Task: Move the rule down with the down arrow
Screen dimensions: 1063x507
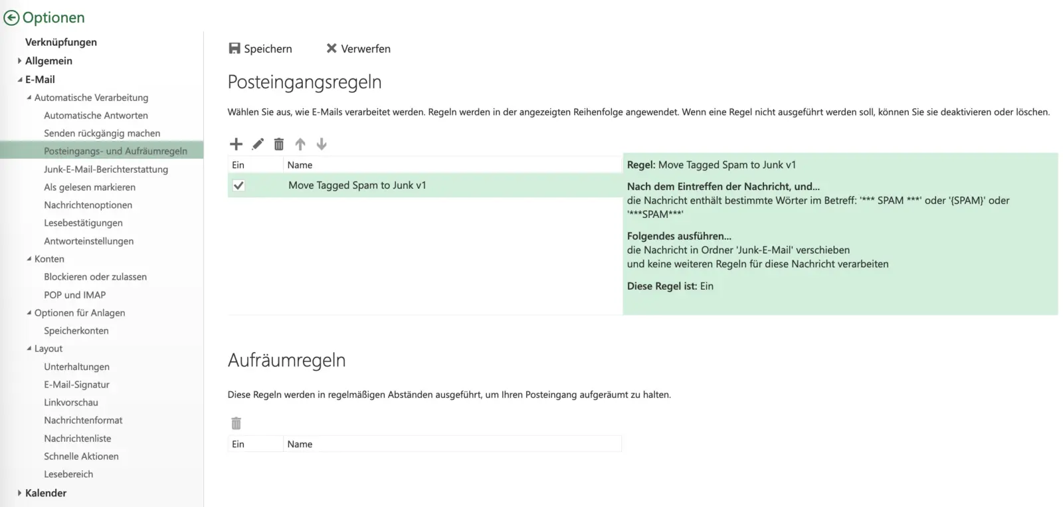Action: [x=322, y=144]
